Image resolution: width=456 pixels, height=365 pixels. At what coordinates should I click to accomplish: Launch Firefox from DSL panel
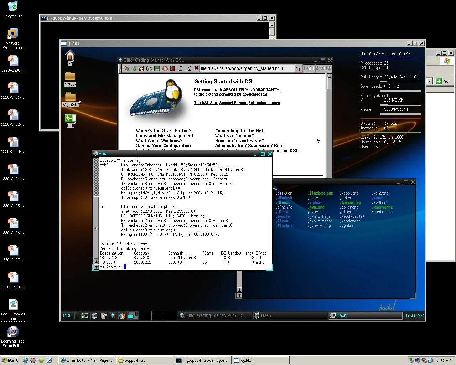pyautogui.click(x=122, y=315)
